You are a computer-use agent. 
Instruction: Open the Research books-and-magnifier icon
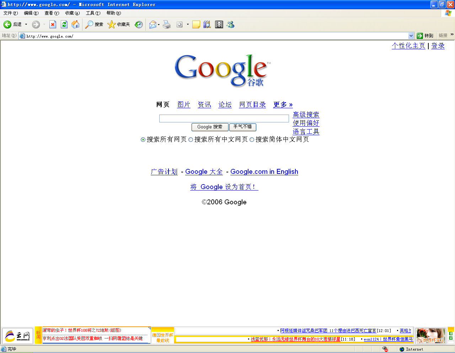[x=207, y=24]
